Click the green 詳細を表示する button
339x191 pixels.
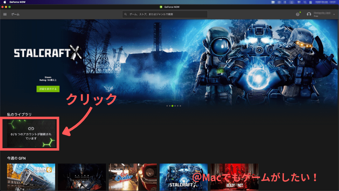(x=48, y=89)
